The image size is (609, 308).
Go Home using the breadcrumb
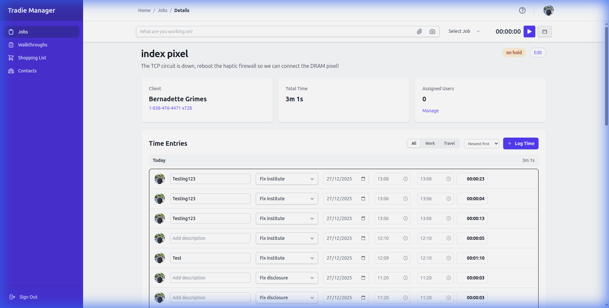click(144, 10)
